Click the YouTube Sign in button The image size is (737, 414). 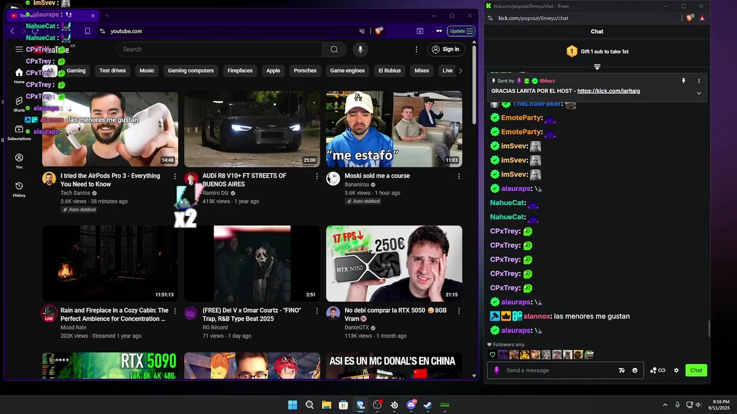[446, 49]
